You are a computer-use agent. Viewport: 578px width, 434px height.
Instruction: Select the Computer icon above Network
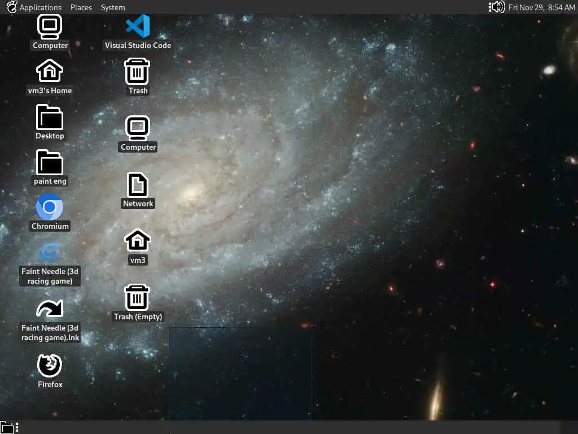(x=138, y=128)
